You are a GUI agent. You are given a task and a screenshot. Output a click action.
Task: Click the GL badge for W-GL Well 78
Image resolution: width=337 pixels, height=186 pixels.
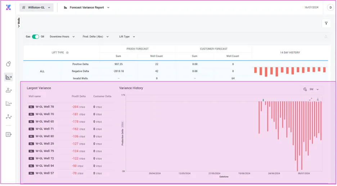(x=31, y=107)
